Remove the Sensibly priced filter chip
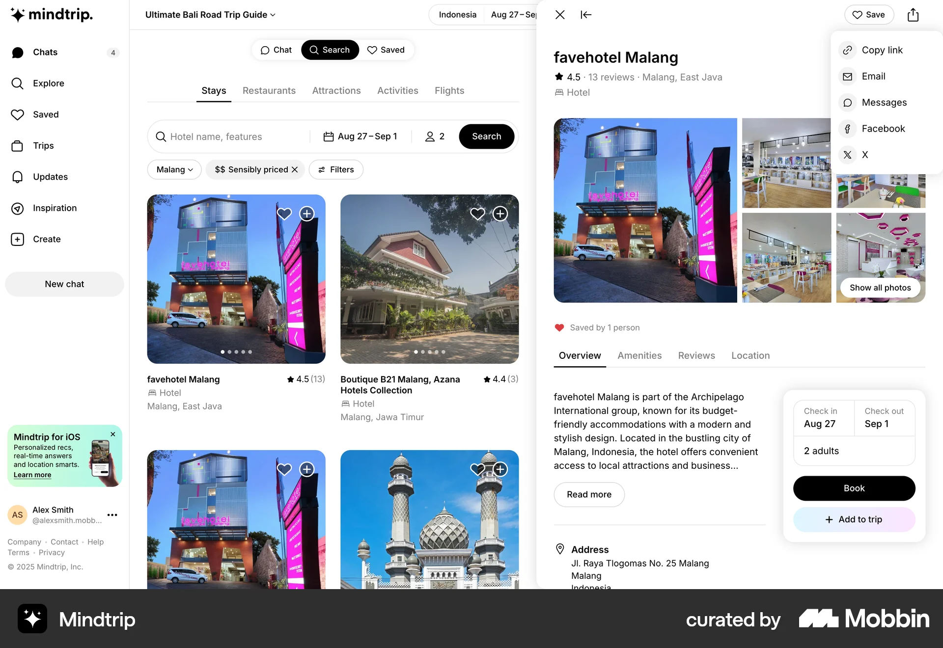943x648 pixels. pos(295,169)
